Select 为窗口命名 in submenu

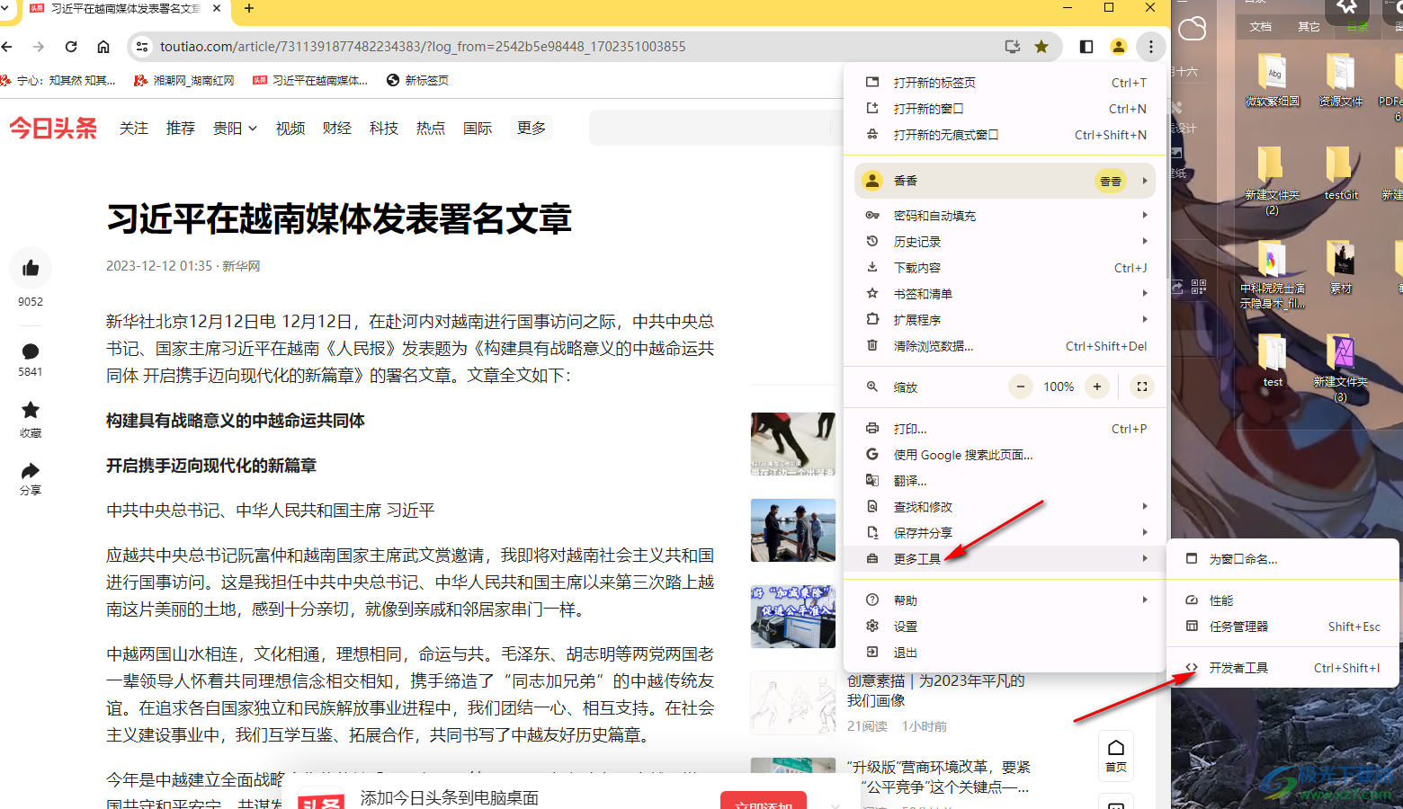click(1283, 559)
